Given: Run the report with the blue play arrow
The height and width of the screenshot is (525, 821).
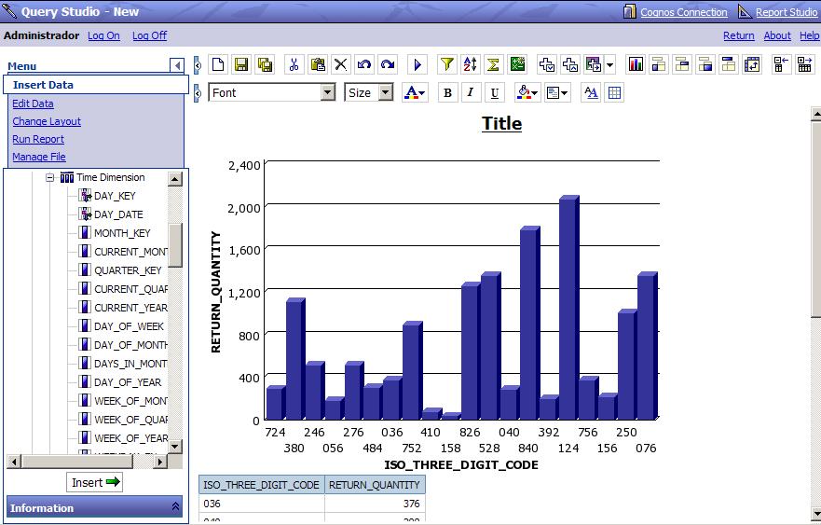Looking at the screenshot, I should pos(417,64).
